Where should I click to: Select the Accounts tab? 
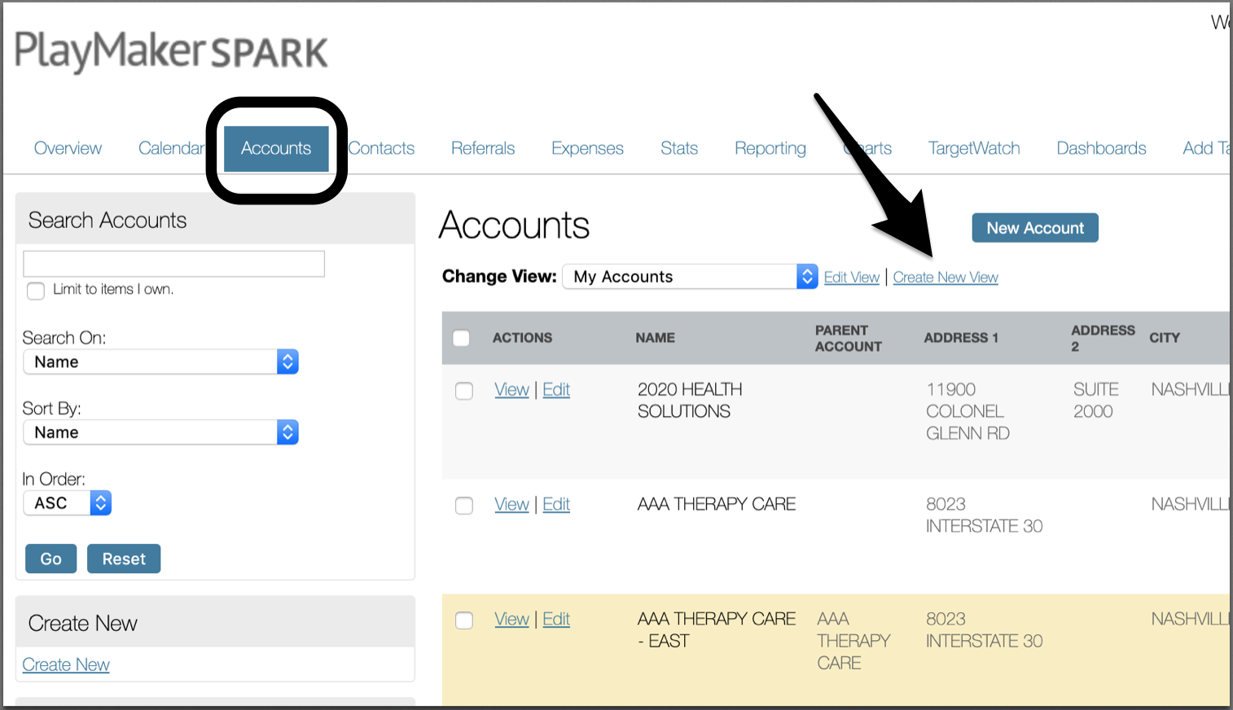(x=276, y=148)
